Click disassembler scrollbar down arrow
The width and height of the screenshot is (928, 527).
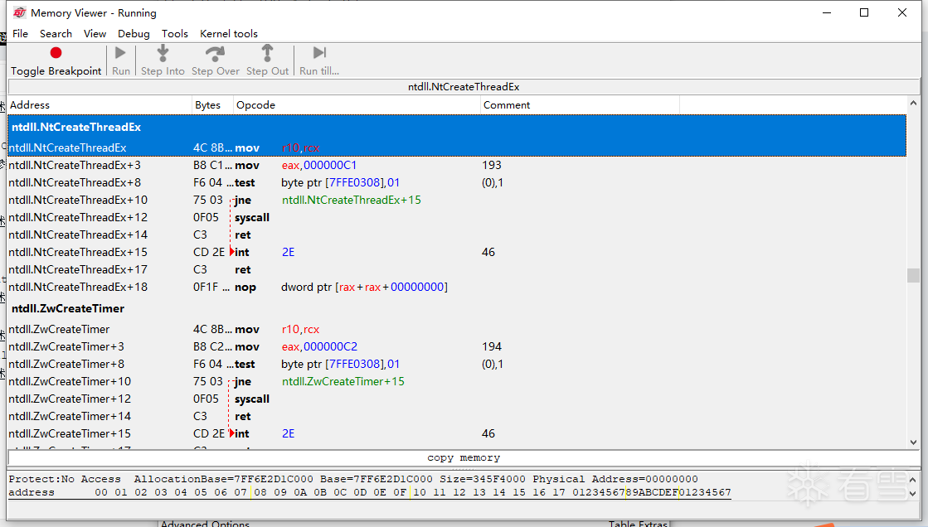(913, 442)
